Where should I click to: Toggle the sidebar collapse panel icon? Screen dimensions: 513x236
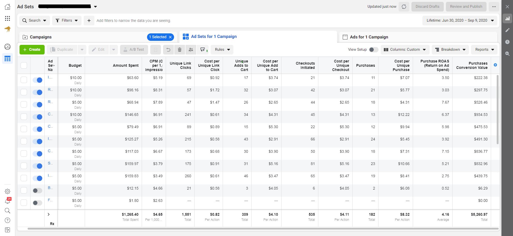[7, 230]
